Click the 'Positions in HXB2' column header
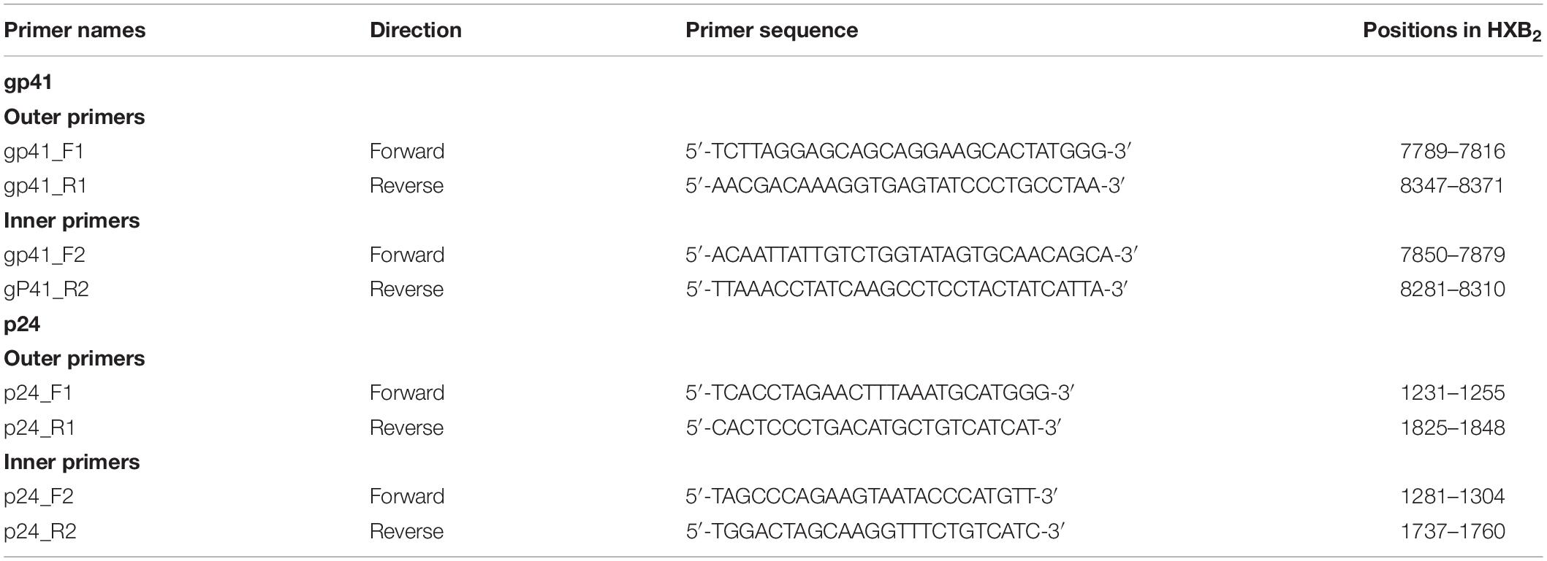The width and height of the screenshot is (1547, 561). (x=1452, y=32)
